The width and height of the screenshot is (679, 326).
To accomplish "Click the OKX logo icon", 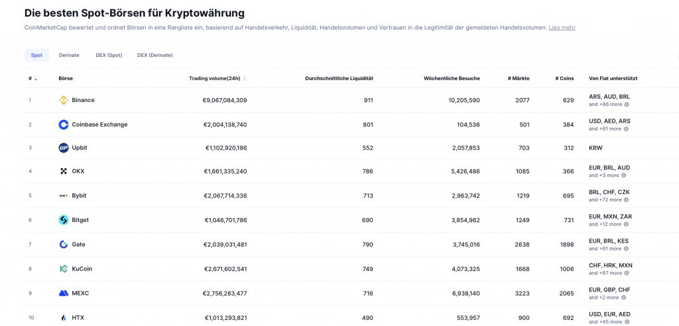I will click(64, 171).
